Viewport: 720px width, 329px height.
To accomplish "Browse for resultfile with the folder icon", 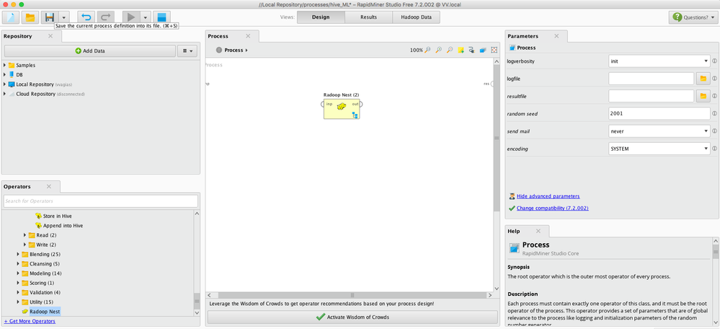I will pos(703,96).
